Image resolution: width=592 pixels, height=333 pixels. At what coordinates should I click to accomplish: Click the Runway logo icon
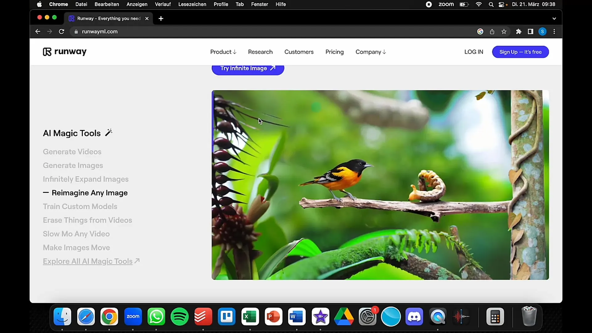point(46,51)
